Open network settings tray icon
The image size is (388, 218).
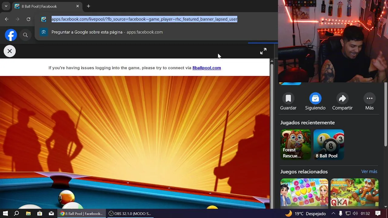pos(348,213)
